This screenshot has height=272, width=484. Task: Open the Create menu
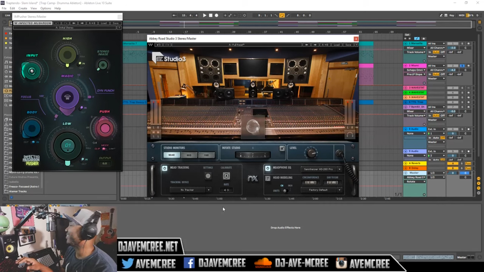coord(23,8)
